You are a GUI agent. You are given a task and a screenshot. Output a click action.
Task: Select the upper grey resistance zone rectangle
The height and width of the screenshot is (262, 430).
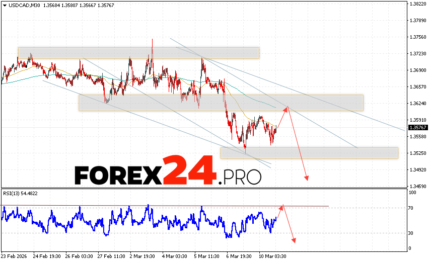tap(138, 53)
